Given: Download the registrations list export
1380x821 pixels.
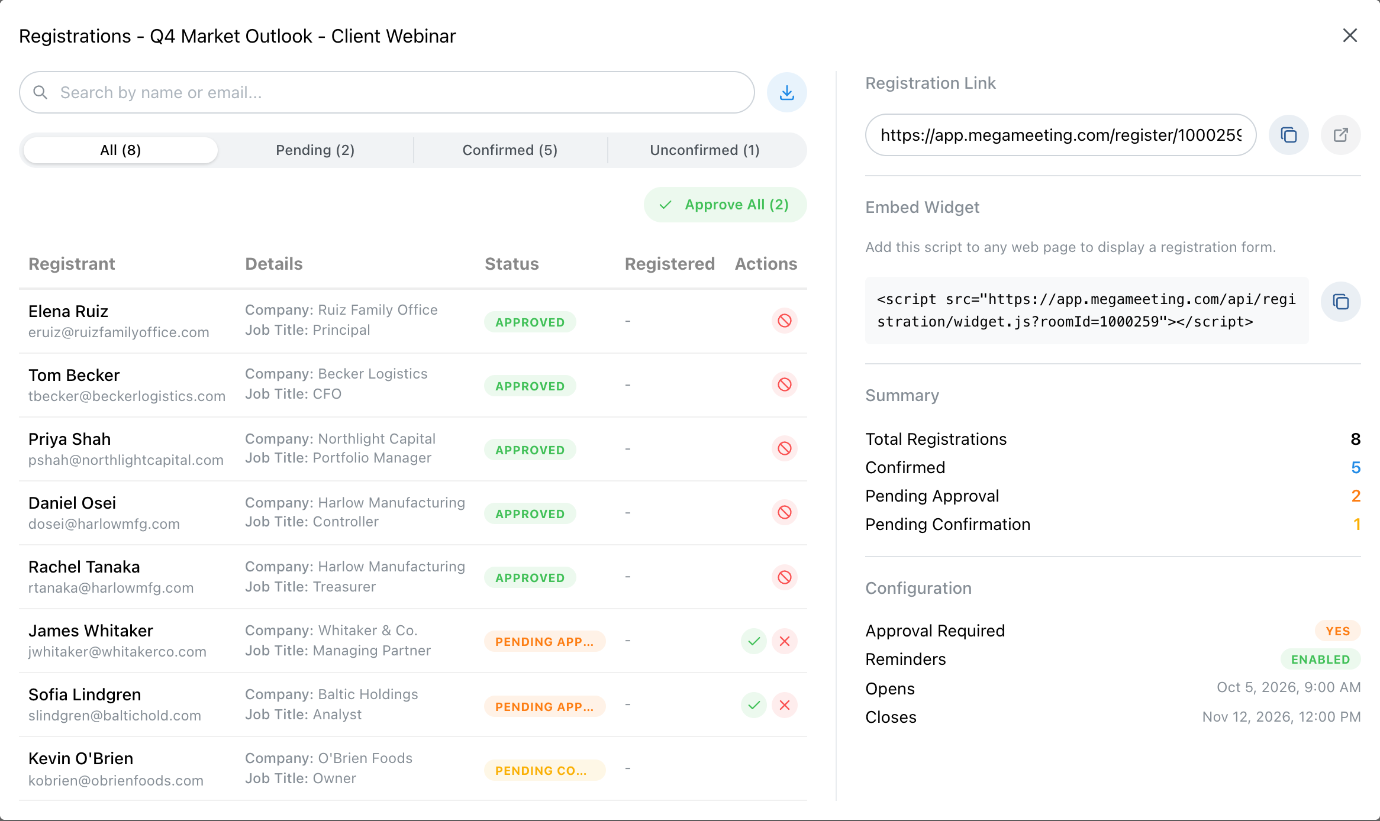Looking at the screenshot, I should coord(786,93).
